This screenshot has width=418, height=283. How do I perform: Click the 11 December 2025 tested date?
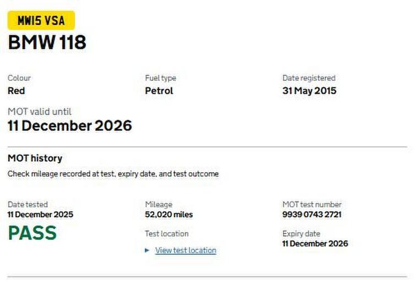tap(40, 214)
